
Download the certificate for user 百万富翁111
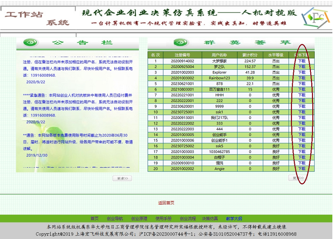[301, 89]
